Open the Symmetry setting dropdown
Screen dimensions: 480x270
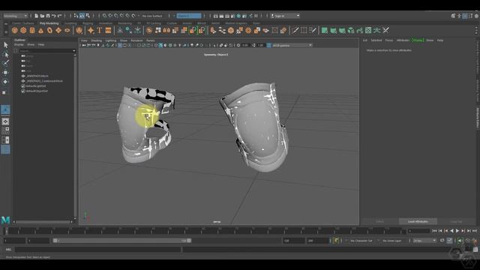[189, 16]
